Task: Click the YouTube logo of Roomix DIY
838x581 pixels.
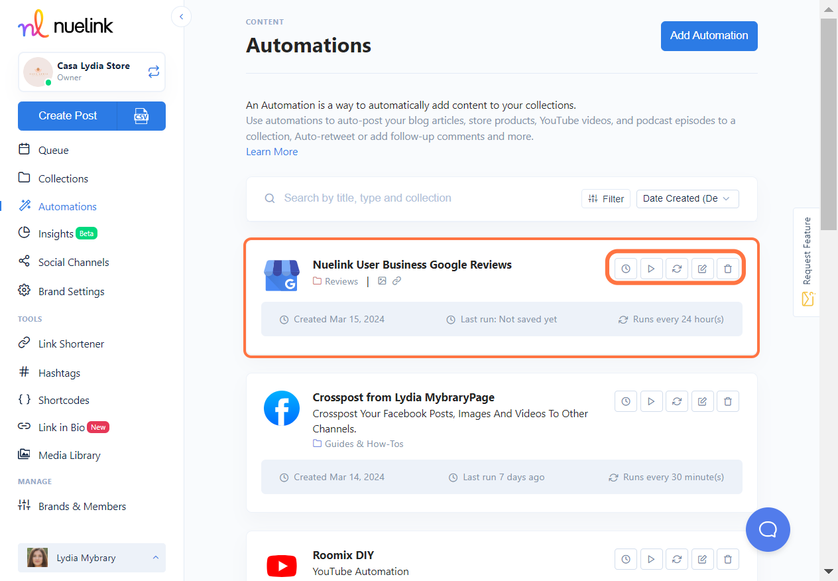Action: pos(281,566)
